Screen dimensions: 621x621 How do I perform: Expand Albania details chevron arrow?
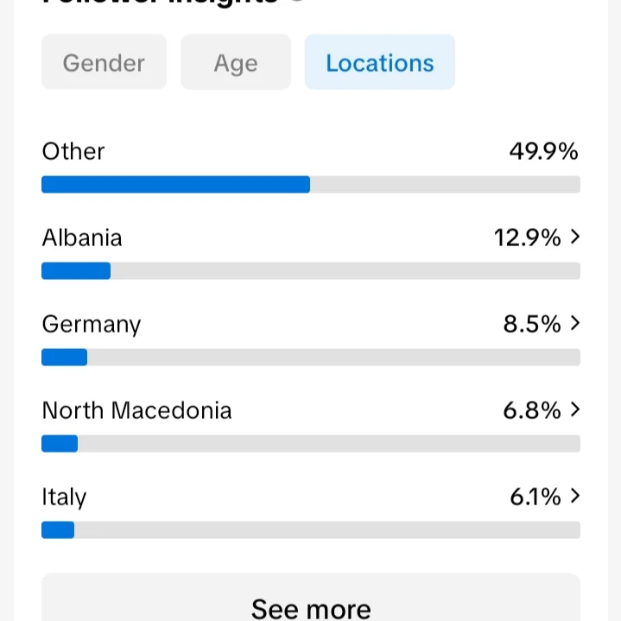[x=575, y=238]
